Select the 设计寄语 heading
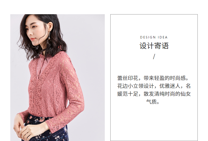This screenshot has width=208, height=141. (x=154, y=46)
